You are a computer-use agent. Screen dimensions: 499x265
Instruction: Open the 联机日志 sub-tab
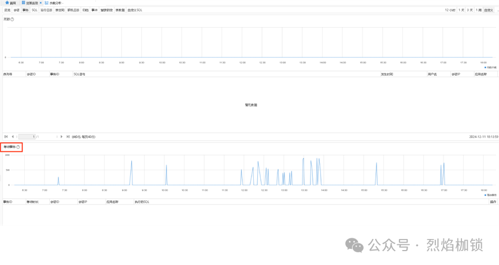coord(73,10)
